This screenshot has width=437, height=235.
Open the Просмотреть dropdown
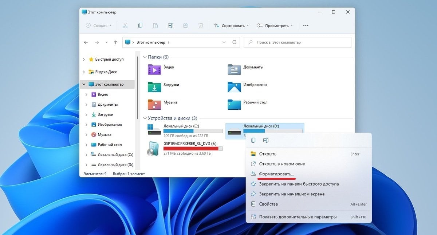(x=275, y=26)
